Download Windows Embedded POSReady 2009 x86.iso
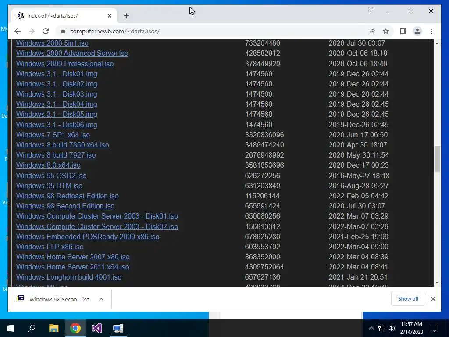449x337 pixels. tap(88, 237)
